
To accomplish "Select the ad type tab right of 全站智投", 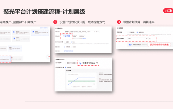I will tap(75, 36).
